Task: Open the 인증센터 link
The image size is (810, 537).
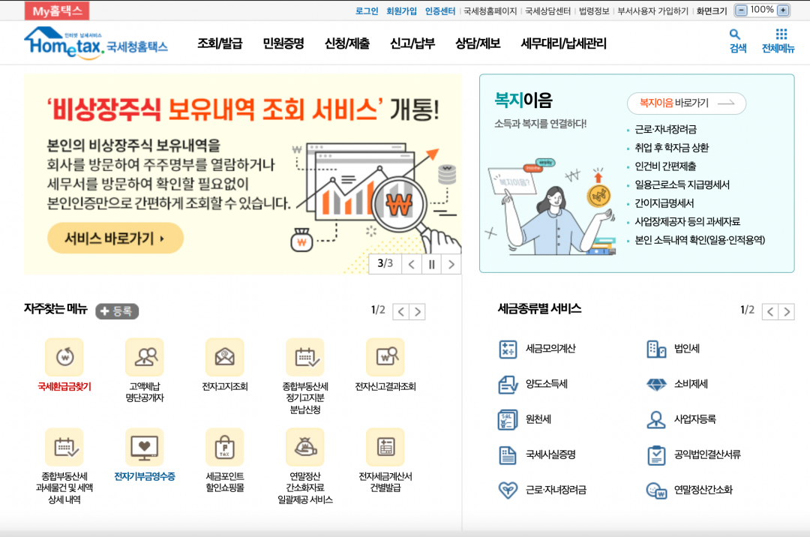Action: pos(440,10)
